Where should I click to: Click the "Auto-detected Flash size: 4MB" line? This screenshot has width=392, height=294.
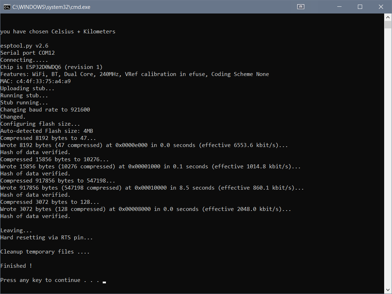coord(47,131)
